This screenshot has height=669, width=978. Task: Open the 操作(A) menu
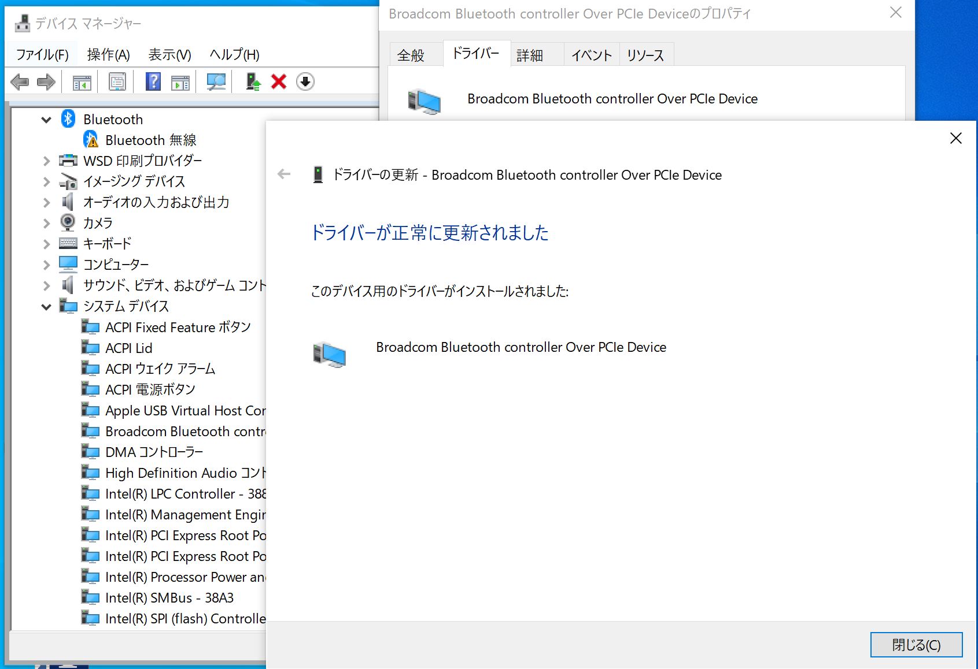click(108, 54)
